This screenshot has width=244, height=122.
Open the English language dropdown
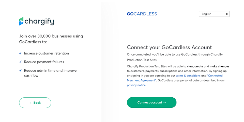(214, 14)
